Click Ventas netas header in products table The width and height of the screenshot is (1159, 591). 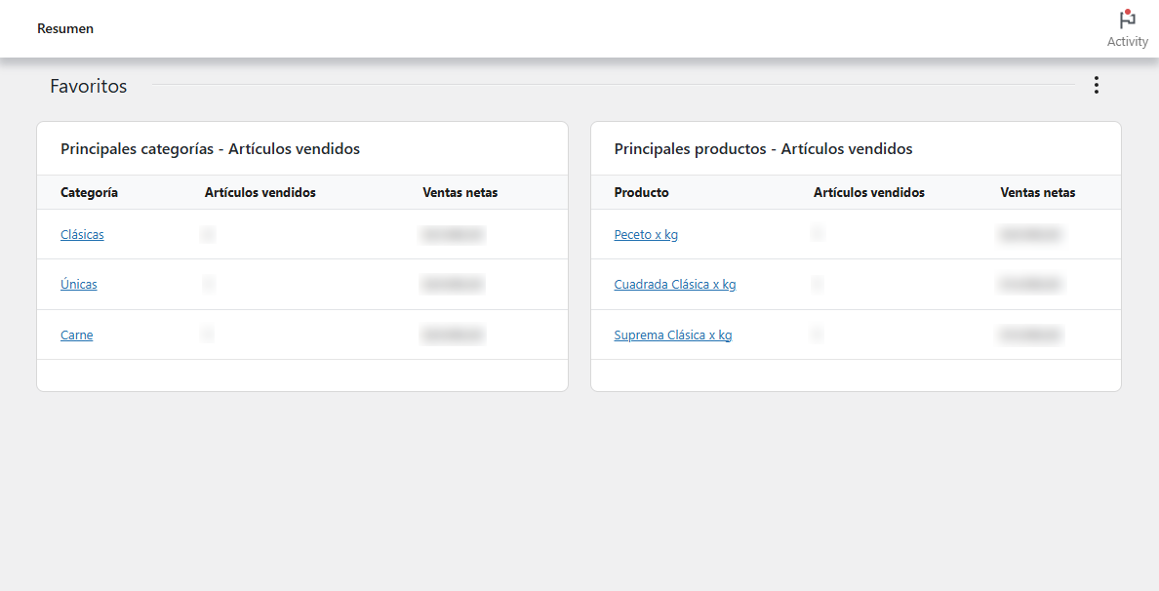(x=1037, y=193)
